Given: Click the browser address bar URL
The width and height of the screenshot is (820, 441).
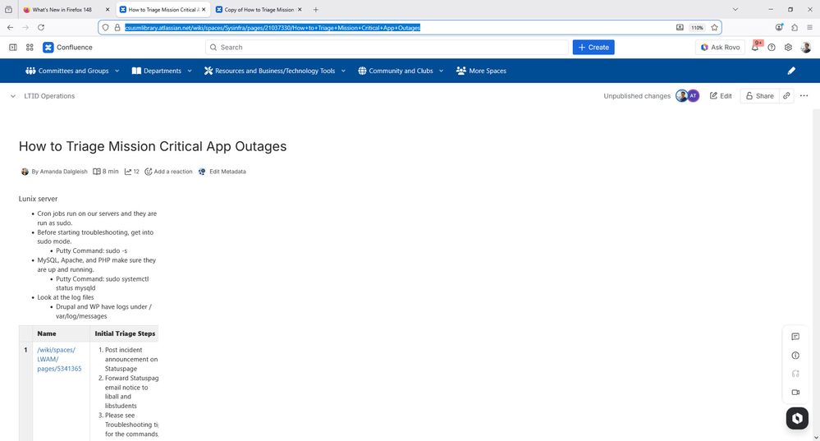Looking at the screenshot, I should (x=272, y=27).
